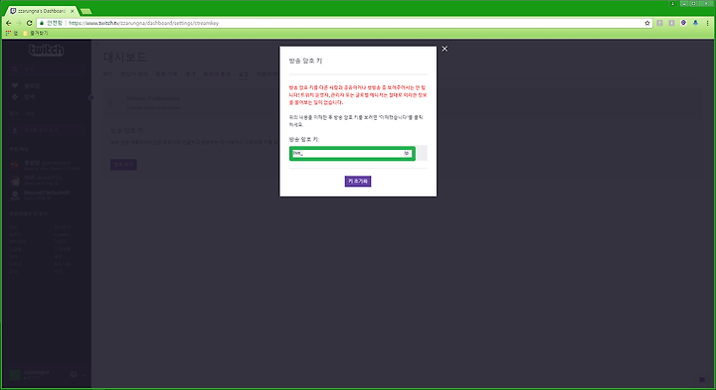The image size is (716, 390).
Task: Click the twitch.tv URL in the address bar
Action: click(143, 23)
